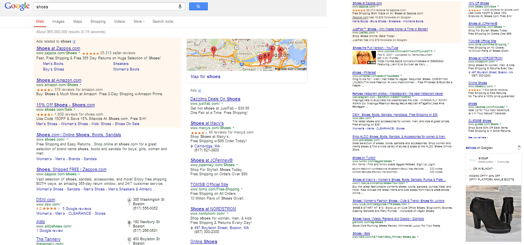Expand the arrow next to www.amazon.com/Shoes
This screenshot has height=245, width=524.
click(x=80, y=85)
